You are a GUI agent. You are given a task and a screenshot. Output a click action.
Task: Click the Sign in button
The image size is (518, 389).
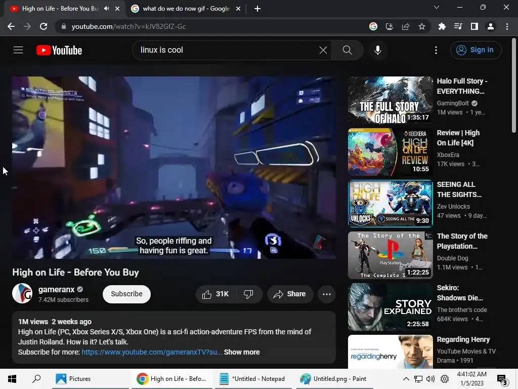click(x=476, y=50)
